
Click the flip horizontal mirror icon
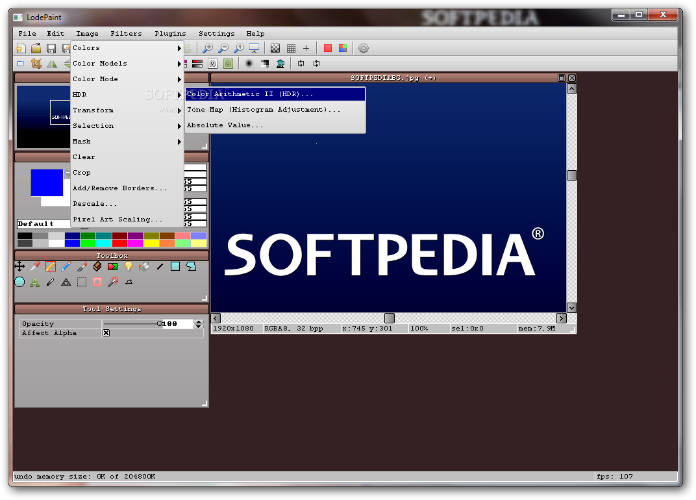click(x=52, y=64)
